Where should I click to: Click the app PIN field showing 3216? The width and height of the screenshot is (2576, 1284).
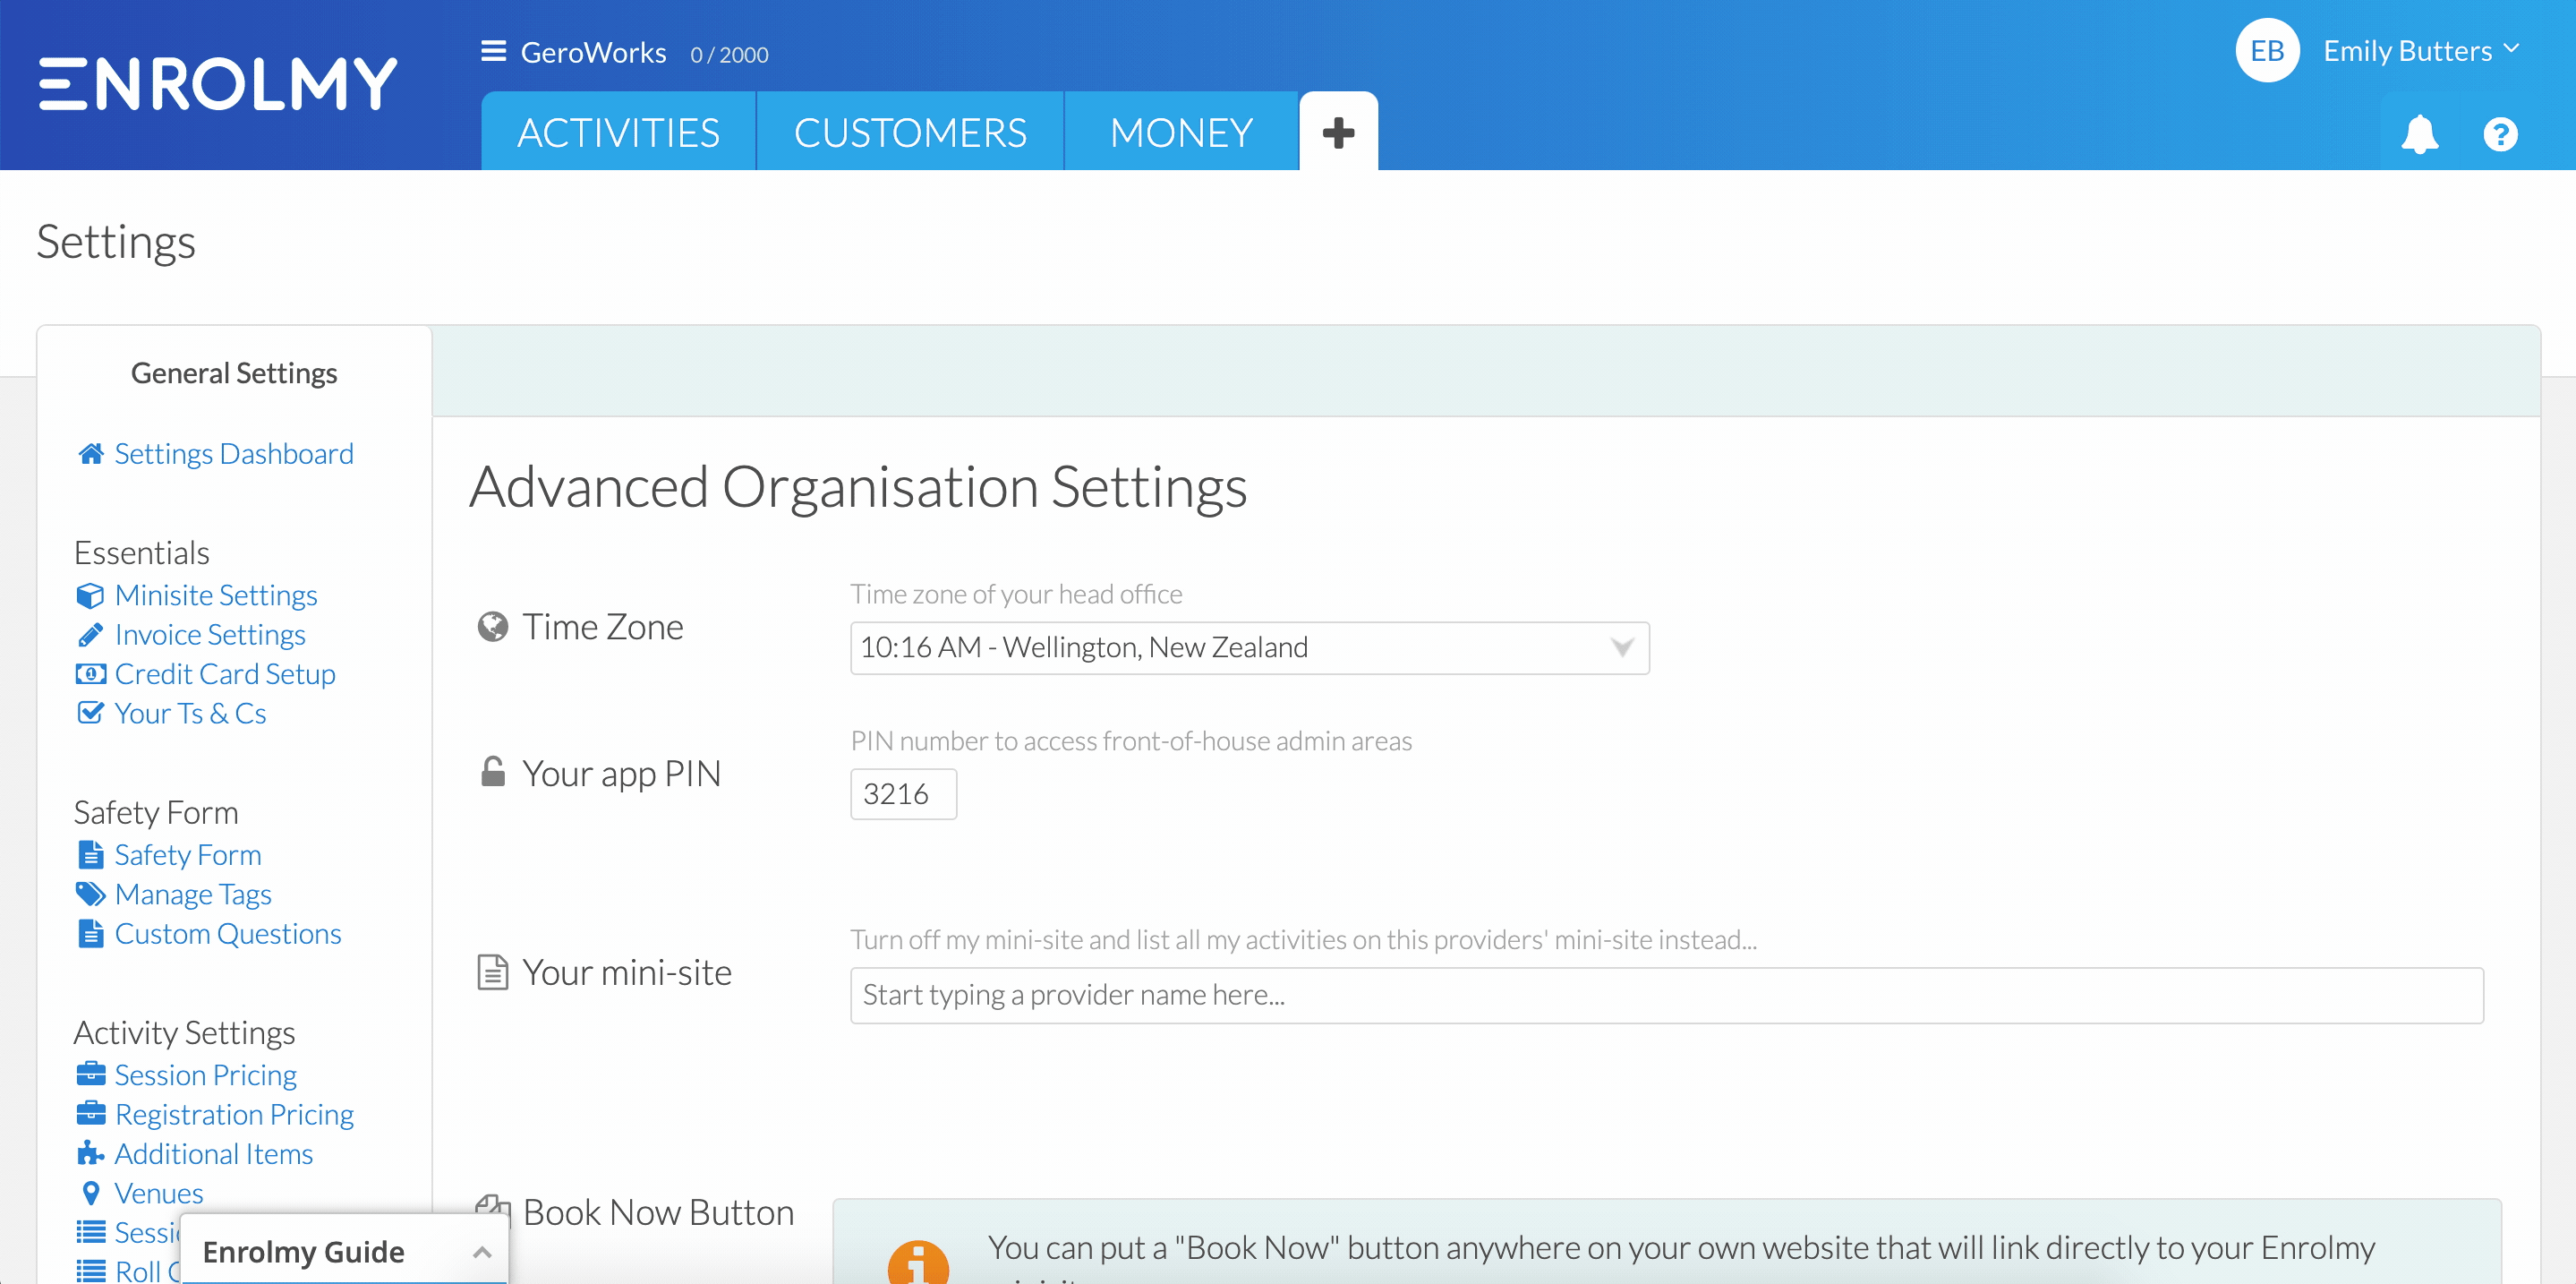point(903,794)
